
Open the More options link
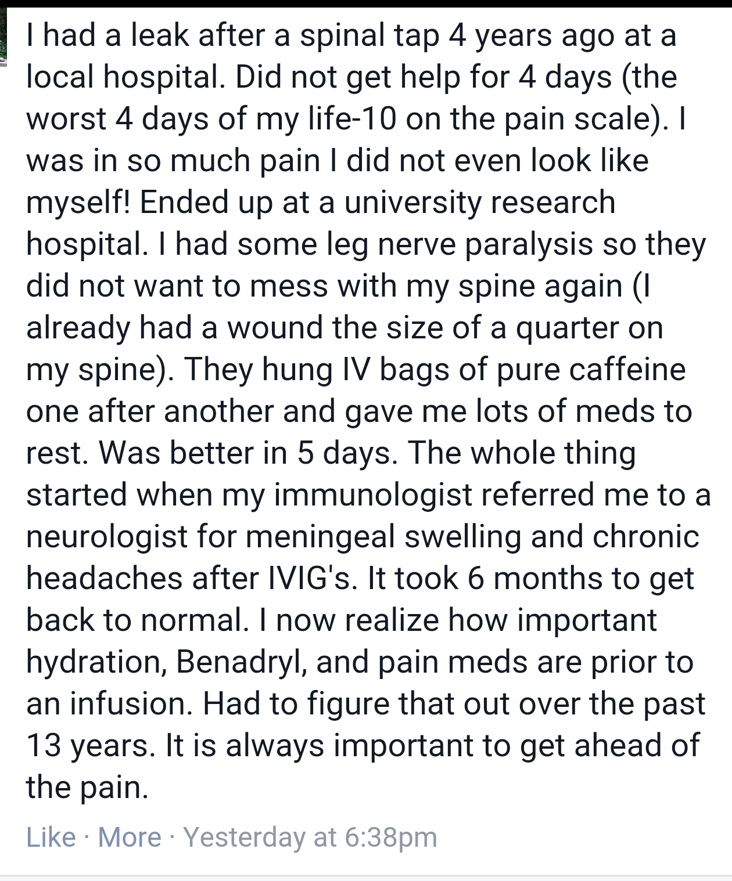click(x=130, y=837)
